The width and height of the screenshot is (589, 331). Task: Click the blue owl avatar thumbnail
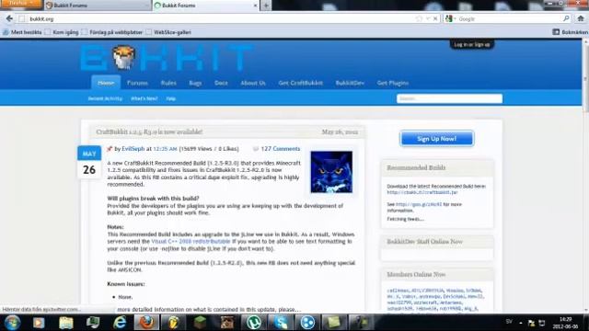click(x=331, y=172)
